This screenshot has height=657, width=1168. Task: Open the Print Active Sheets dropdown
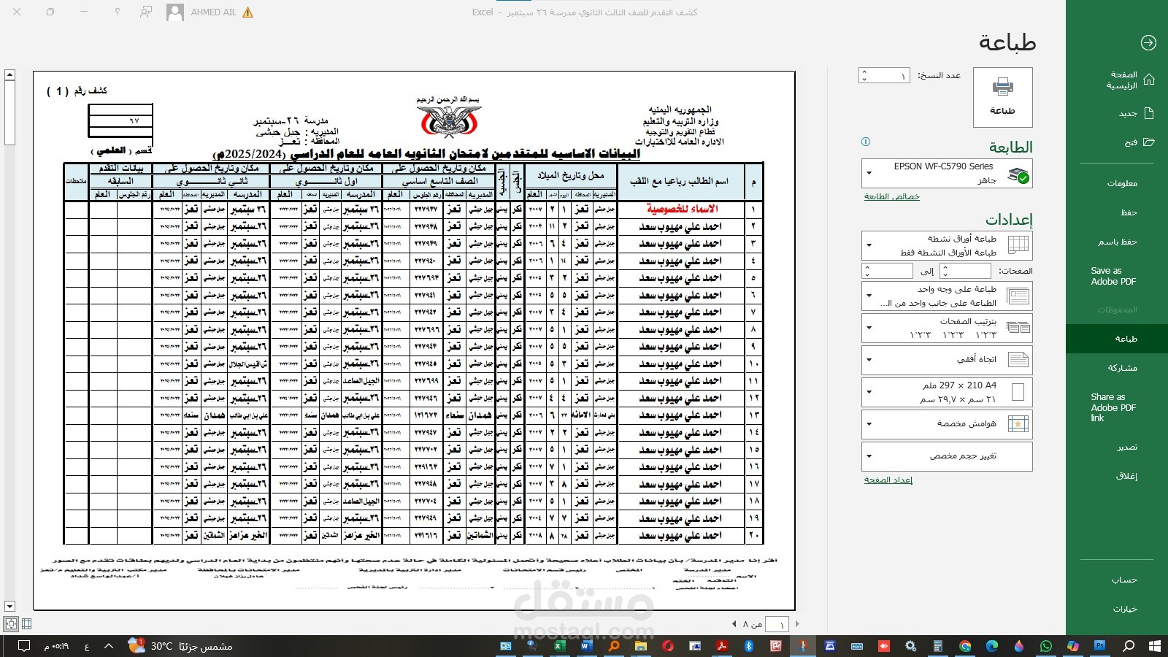click(x=947, y=245)
